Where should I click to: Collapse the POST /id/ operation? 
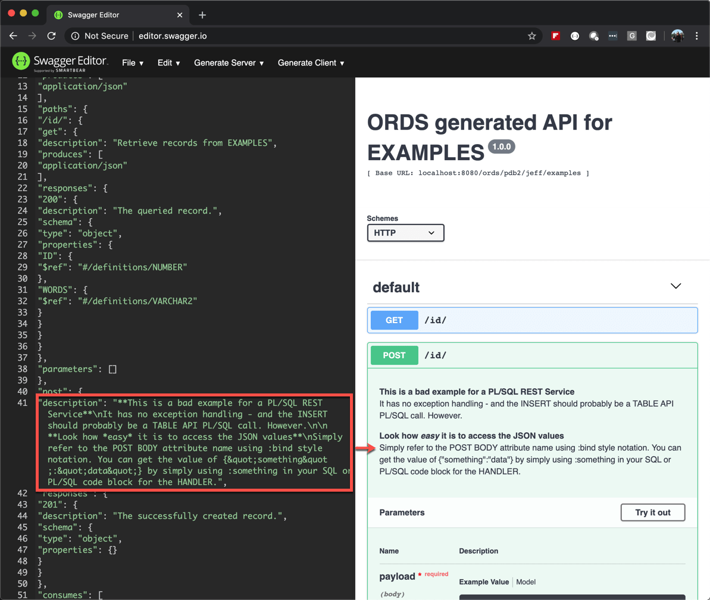[532, 355]
